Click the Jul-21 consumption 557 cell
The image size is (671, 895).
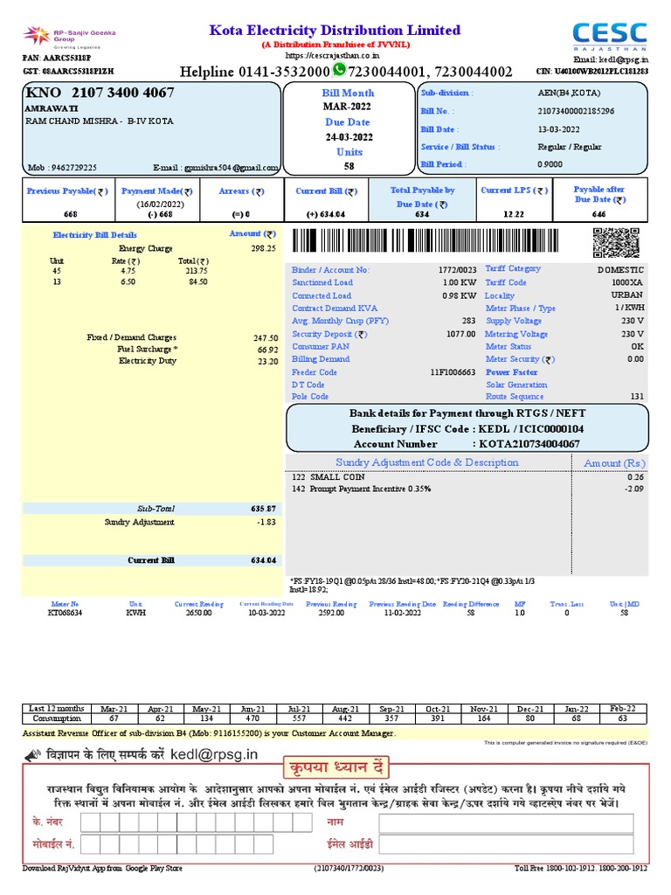click(299, 719)
